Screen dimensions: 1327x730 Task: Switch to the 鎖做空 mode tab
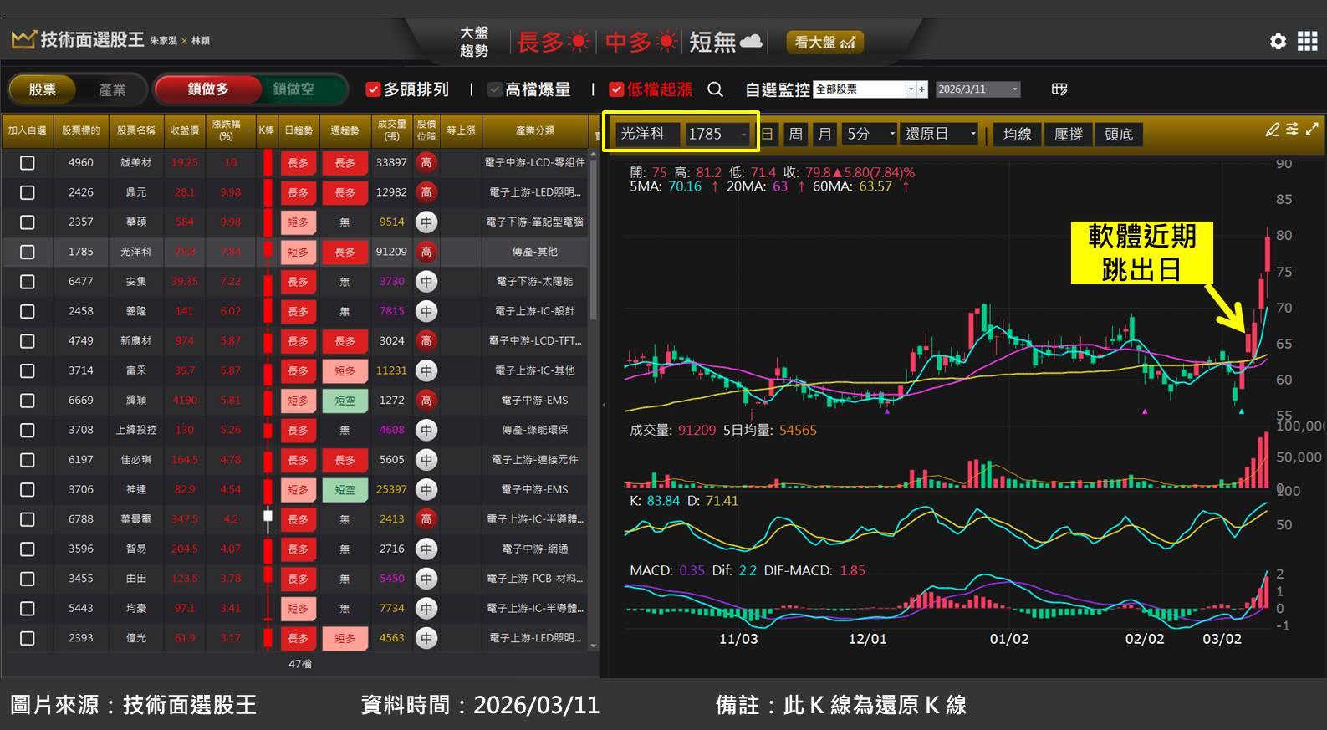[293, 89]
